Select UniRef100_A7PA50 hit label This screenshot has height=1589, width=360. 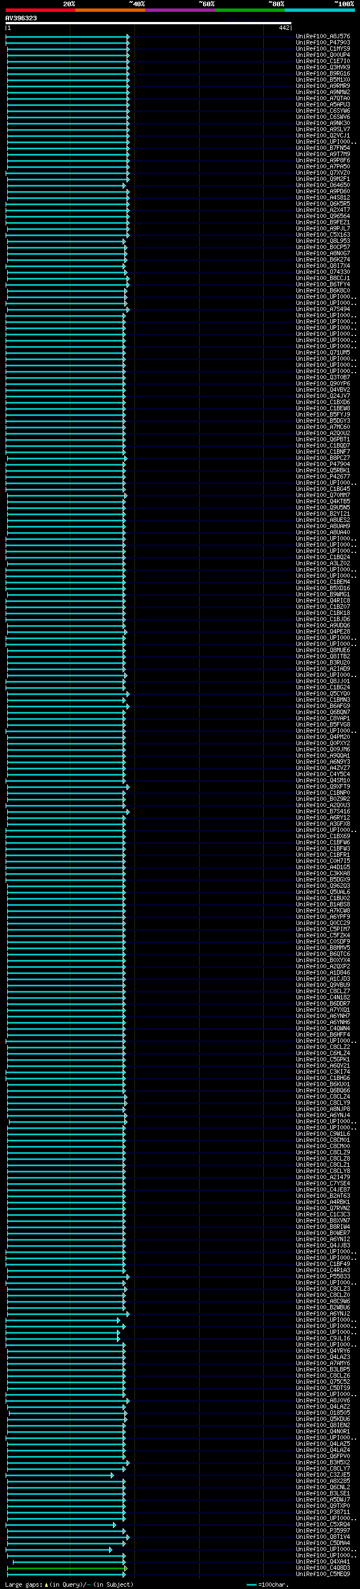click(x=323, y=166)
